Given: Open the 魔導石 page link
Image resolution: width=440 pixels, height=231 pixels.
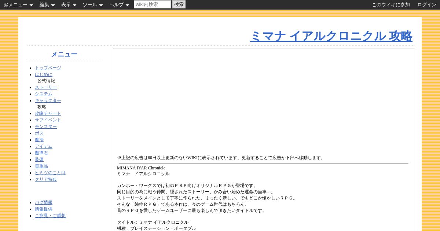Looking at the screenshot, I should [41, 153].
